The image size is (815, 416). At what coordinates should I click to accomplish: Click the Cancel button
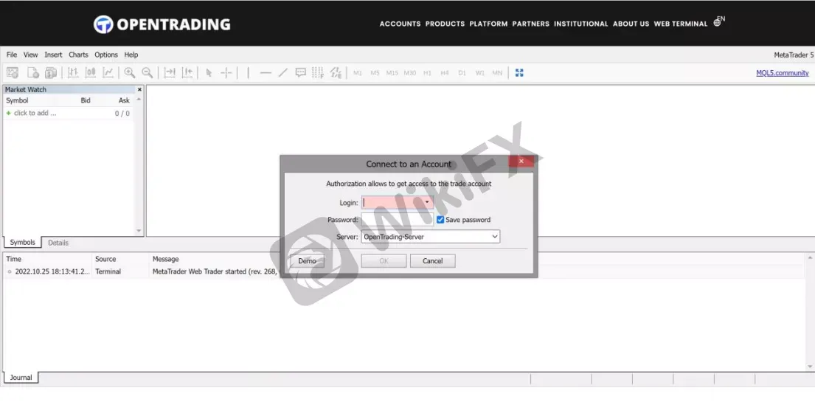tap(432, 261)
